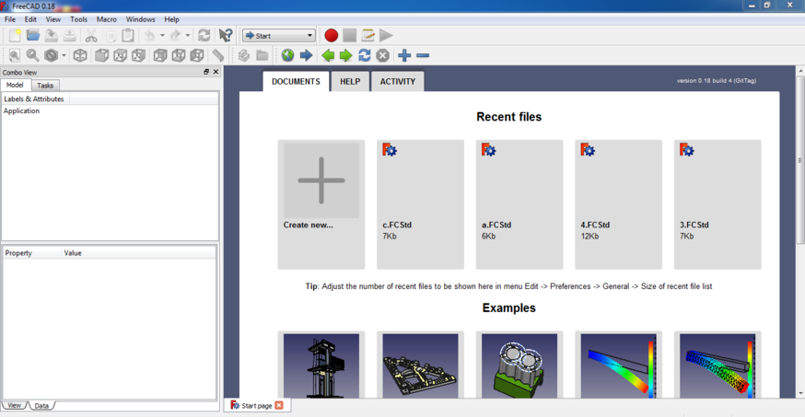Open the Edit menu
The image size is (805, 417).
click(30, 19)
